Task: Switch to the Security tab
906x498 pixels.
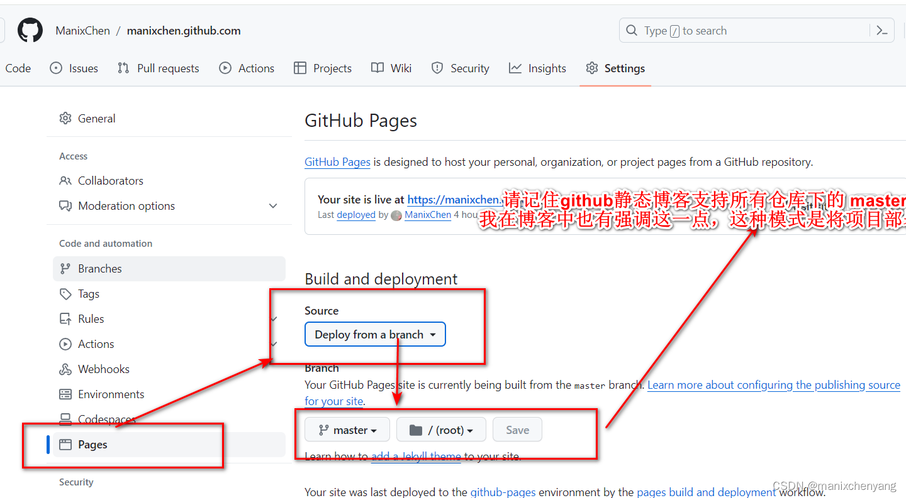Action: [460, 68]
